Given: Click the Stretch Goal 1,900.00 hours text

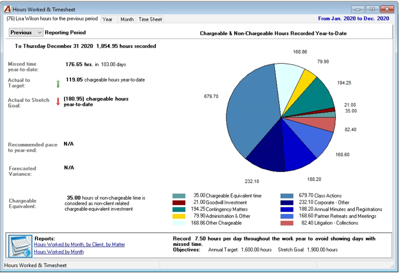Looking at the screenshot, I should (x=308, y=250).
